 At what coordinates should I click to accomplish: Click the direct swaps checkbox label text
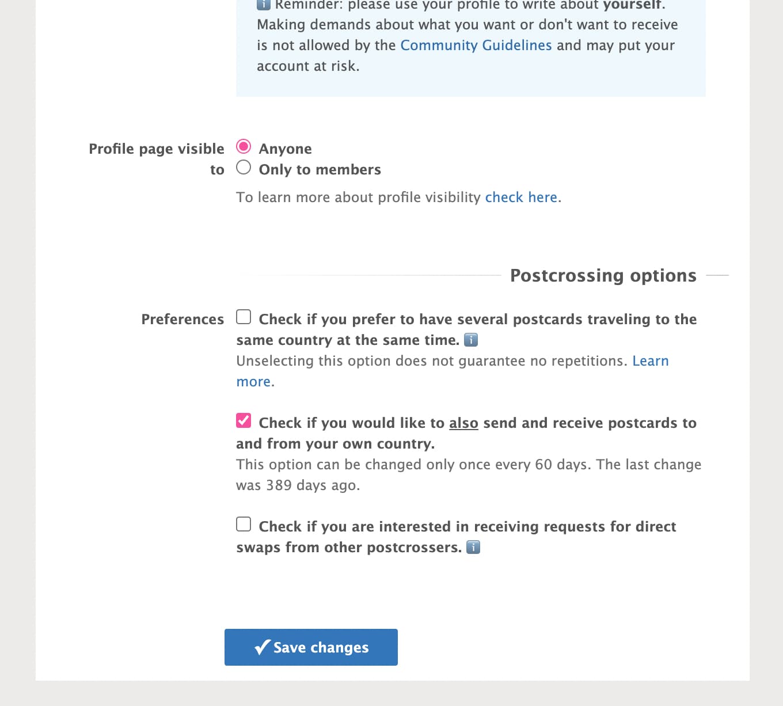tap(456, 537)
